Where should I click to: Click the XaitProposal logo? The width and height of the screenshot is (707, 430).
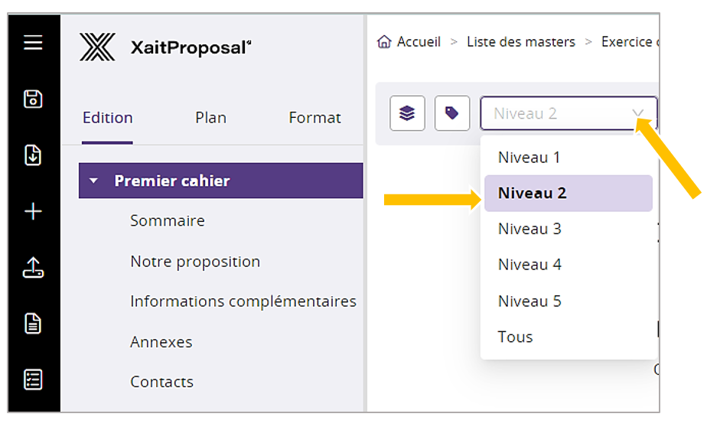click(165, 47)
